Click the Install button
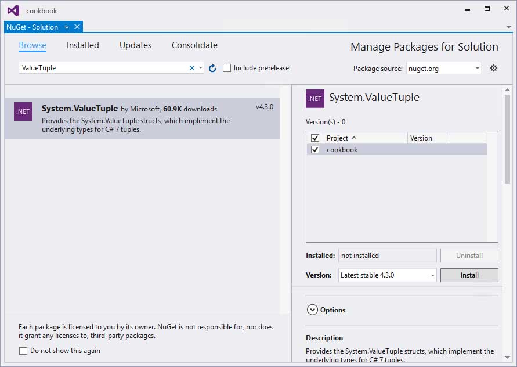Viewport: 517px width, 367px height. [x=469, y=275]
